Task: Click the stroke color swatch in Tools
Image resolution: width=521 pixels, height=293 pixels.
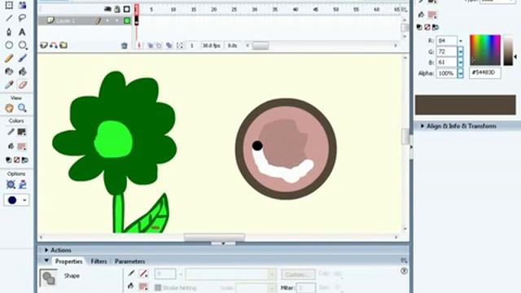Action: (22, 132)
